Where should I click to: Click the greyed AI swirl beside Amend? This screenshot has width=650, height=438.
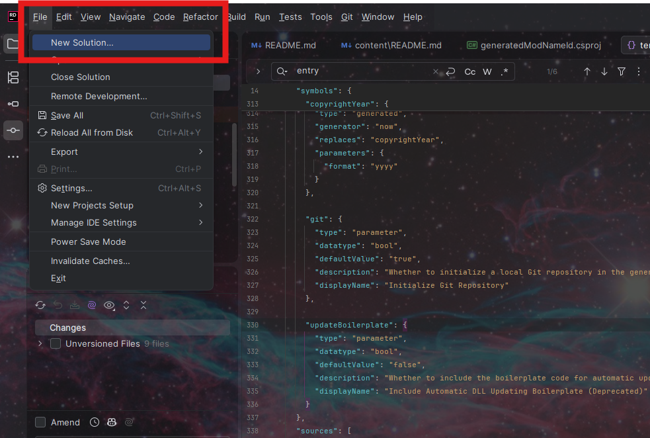click(129, 422)
